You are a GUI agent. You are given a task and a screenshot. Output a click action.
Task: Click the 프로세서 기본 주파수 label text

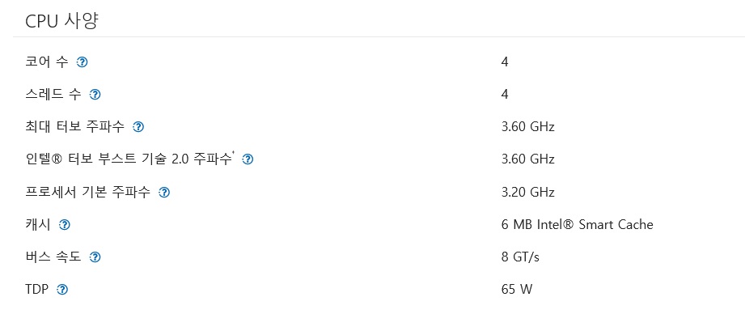(87, 192)
